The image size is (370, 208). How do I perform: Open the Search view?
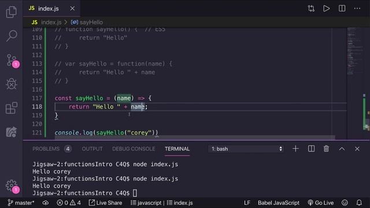[x=12, y=36]
